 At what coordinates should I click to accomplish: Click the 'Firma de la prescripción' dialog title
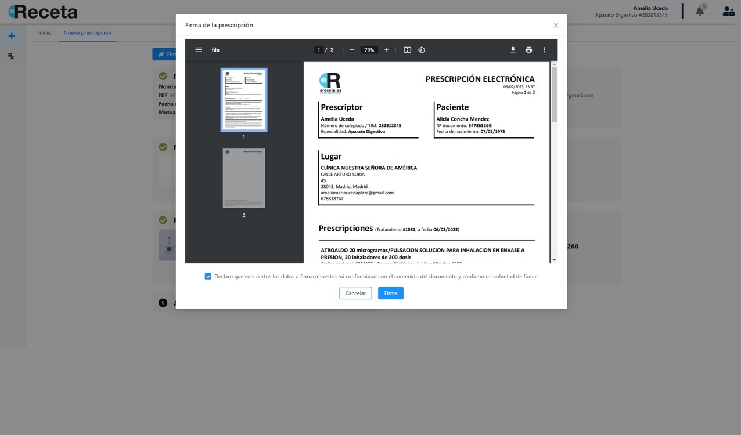click(x=219, y=25)
